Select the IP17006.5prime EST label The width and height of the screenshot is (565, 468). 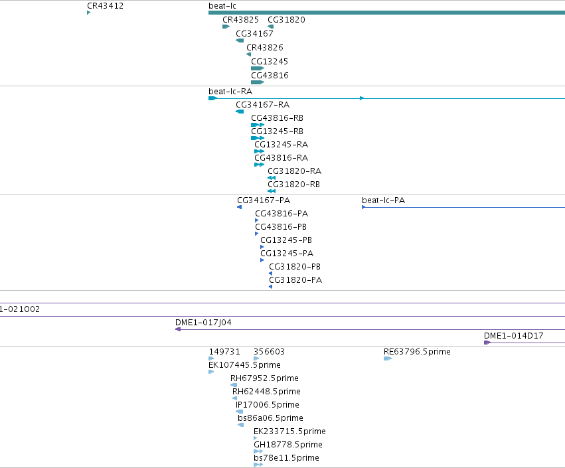(268, 405)
